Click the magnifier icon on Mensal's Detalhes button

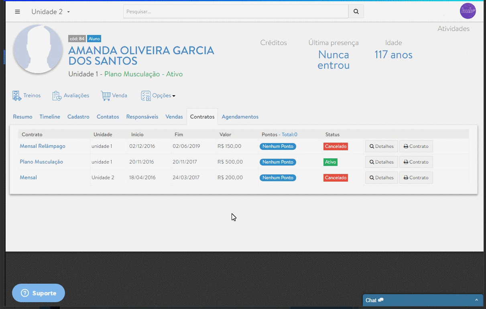point(372,177)
